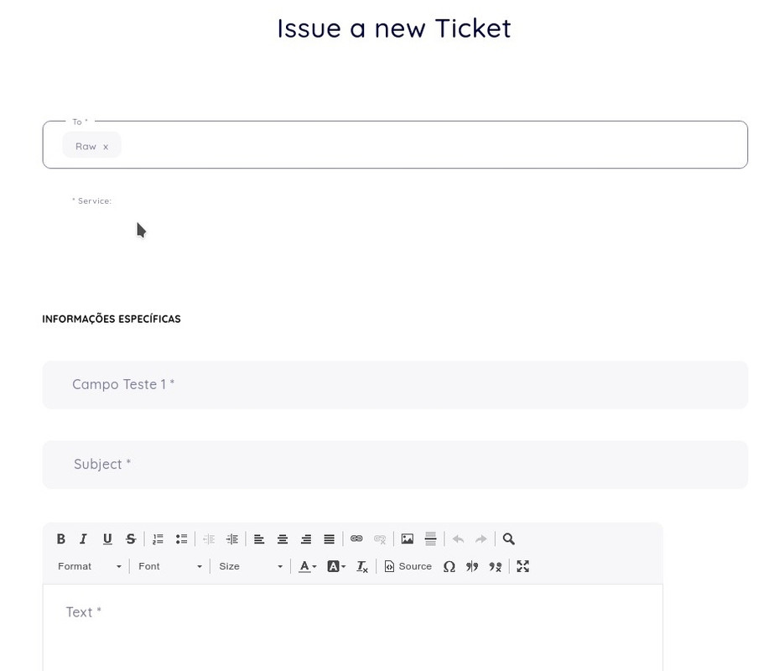Toggle Bold formatting in editor toolbar
Image resolution: width=774 pixels, height=671 pixels.
pyautogui.click(x=60, y=539)
